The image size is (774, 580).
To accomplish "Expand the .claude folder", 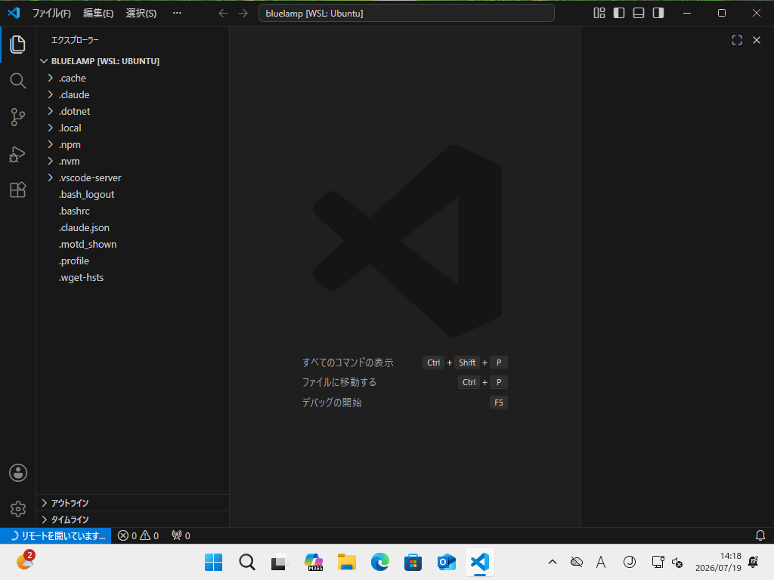I will click(x=132, y=94).
